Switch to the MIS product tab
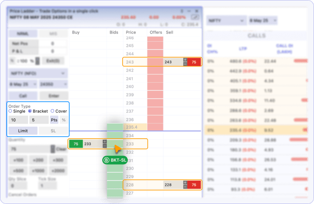The height and width of the screenshot is (204, 314). click(53, 34)
